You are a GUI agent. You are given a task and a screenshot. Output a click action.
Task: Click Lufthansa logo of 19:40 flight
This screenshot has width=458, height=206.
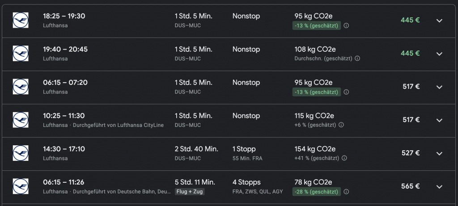pos(21,54)
